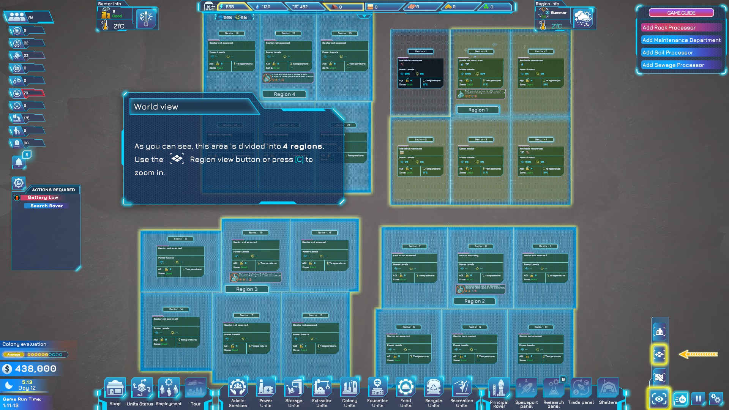
Task: Toggle the view mode eye button
Action: pyautogui.click(x=659, y=399)
